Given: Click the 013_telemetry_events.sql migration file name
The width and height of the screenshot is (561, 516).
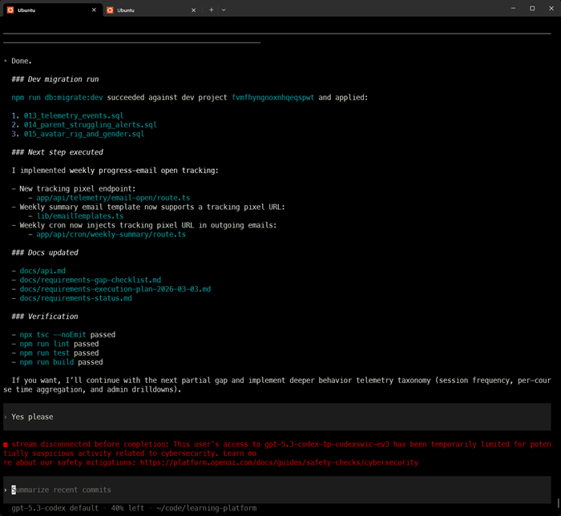Looking at the screenshot, I should pyautogui.click(x=74, y=115).
